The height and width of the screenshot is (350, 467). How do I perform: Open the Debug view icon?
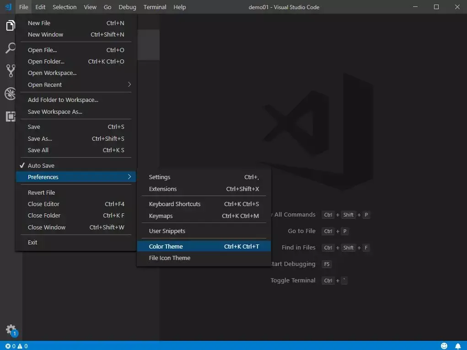10,94
